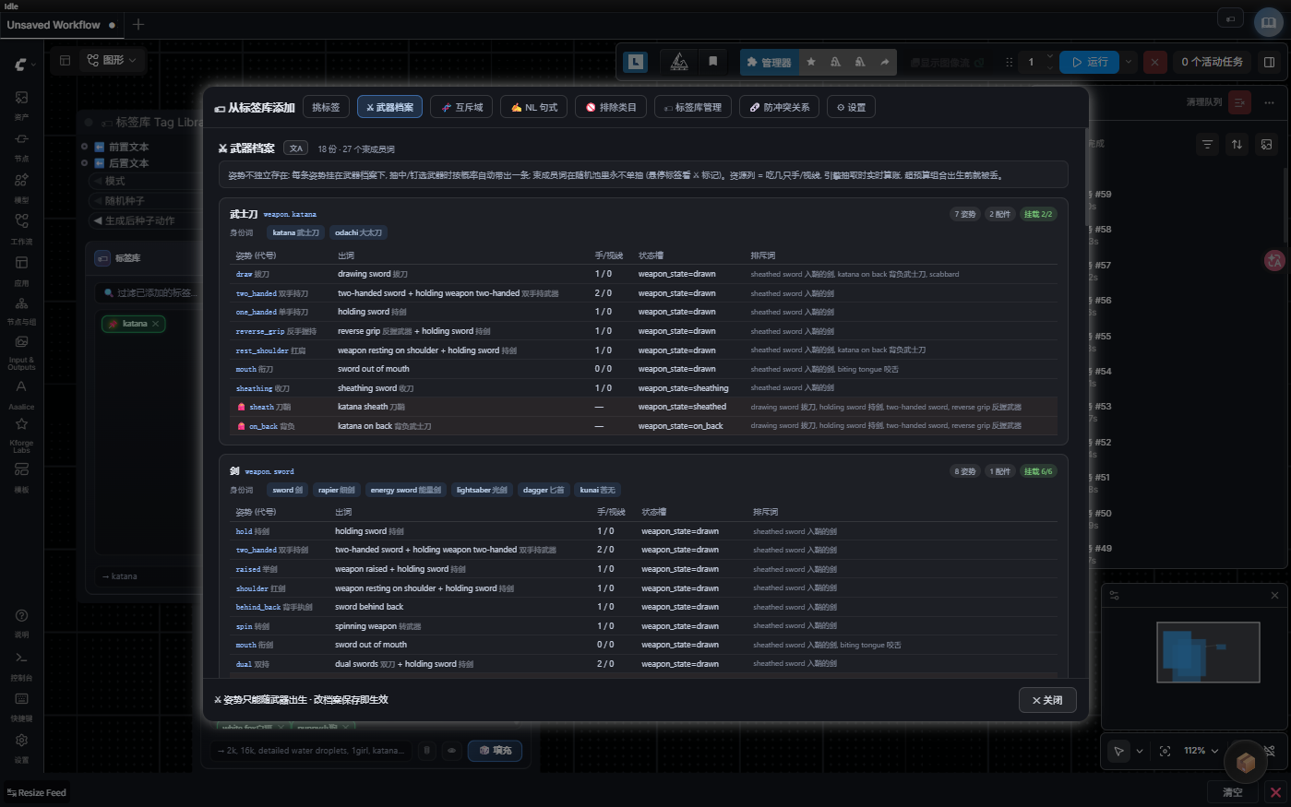Screen dimensions: 1291x807
Task: Toggle the right side panel icon after 0 个活动任务
Action: (x=1270, y=62)
